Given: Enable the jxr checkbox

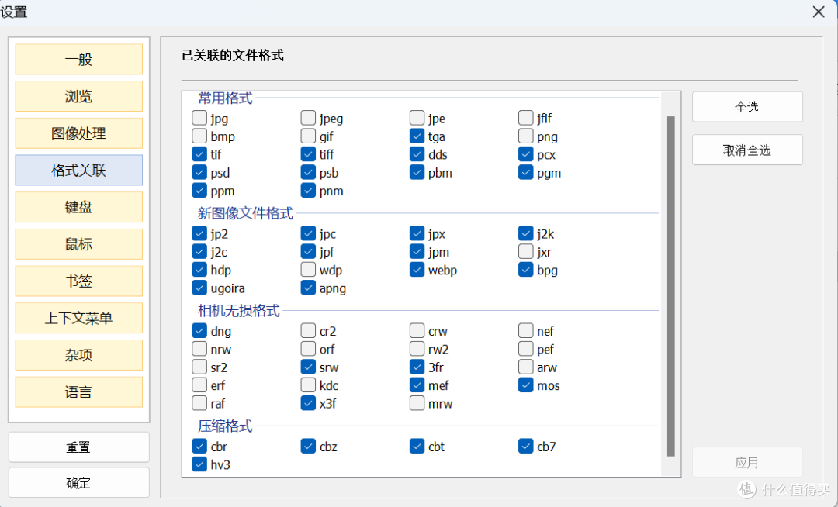Looking at the screenshot, I should click(x=526, y=252).
